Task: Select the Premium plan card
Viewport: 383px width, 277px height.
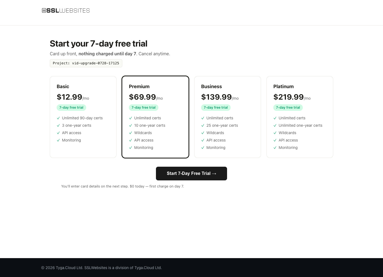Action: [155, 117]
